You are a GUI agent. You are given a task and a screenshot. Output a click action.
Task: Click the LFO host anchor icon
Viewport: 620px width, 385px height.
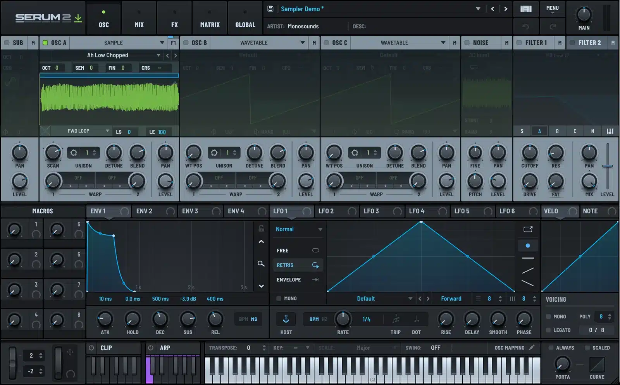[286, 319]
